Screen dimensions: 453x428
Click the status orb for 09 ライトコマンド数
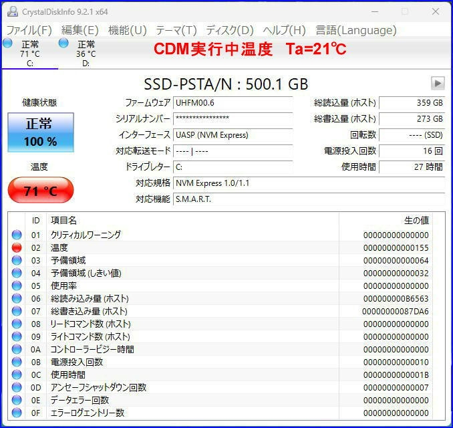coord(17,336)
